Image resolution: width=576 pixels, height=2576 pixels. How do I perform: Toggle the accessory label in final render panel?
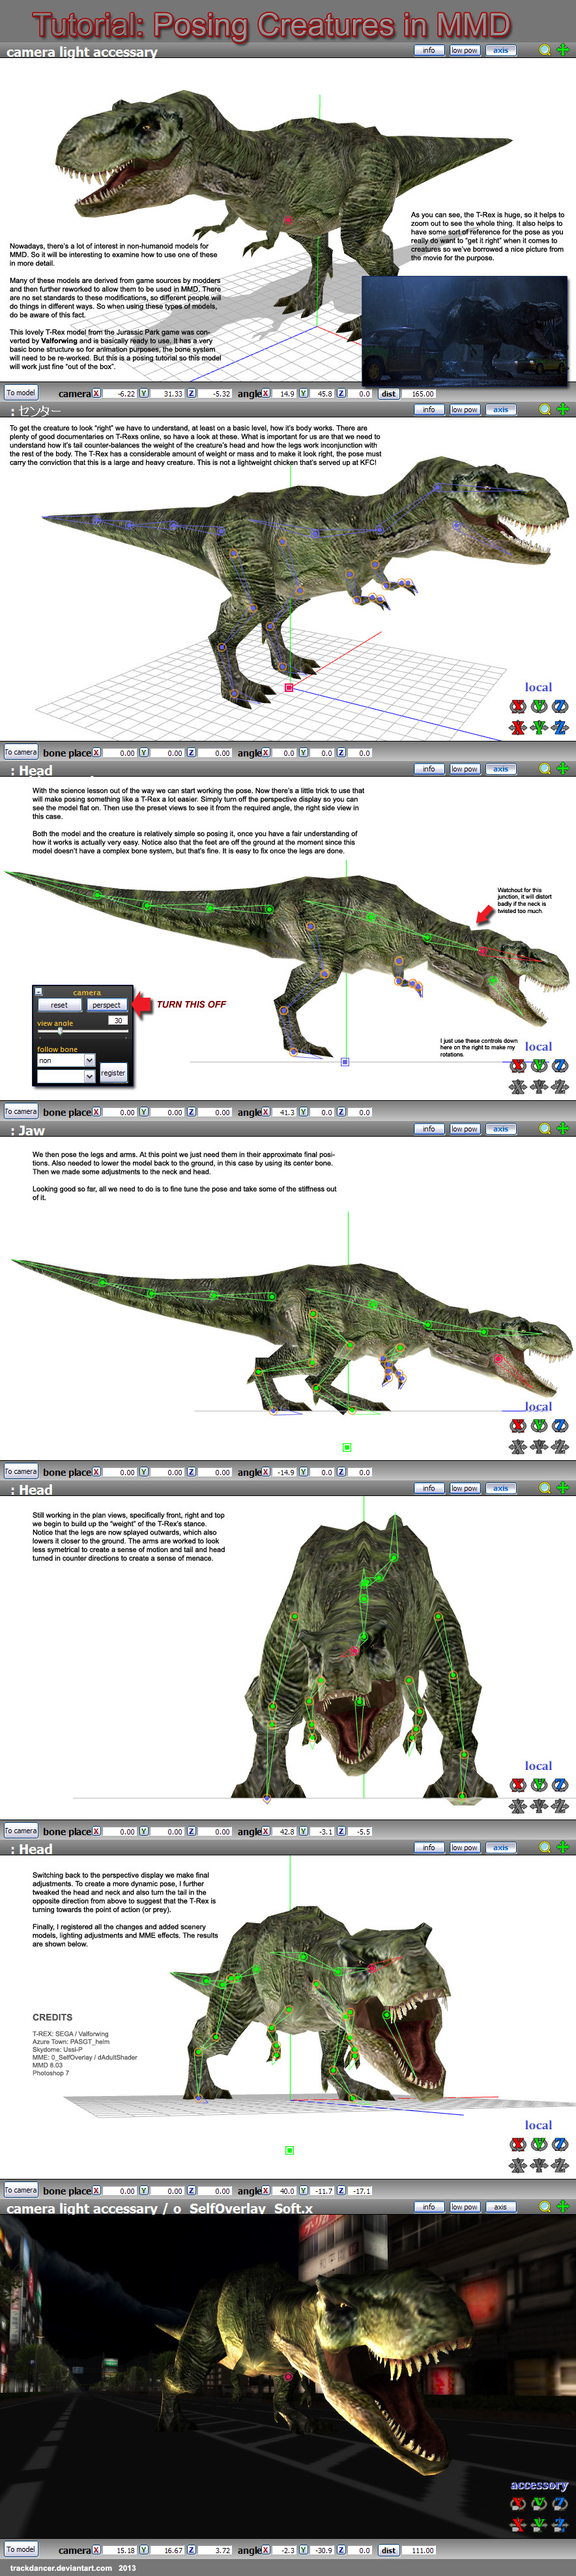pyautogui.click(x=539, y=2485)
